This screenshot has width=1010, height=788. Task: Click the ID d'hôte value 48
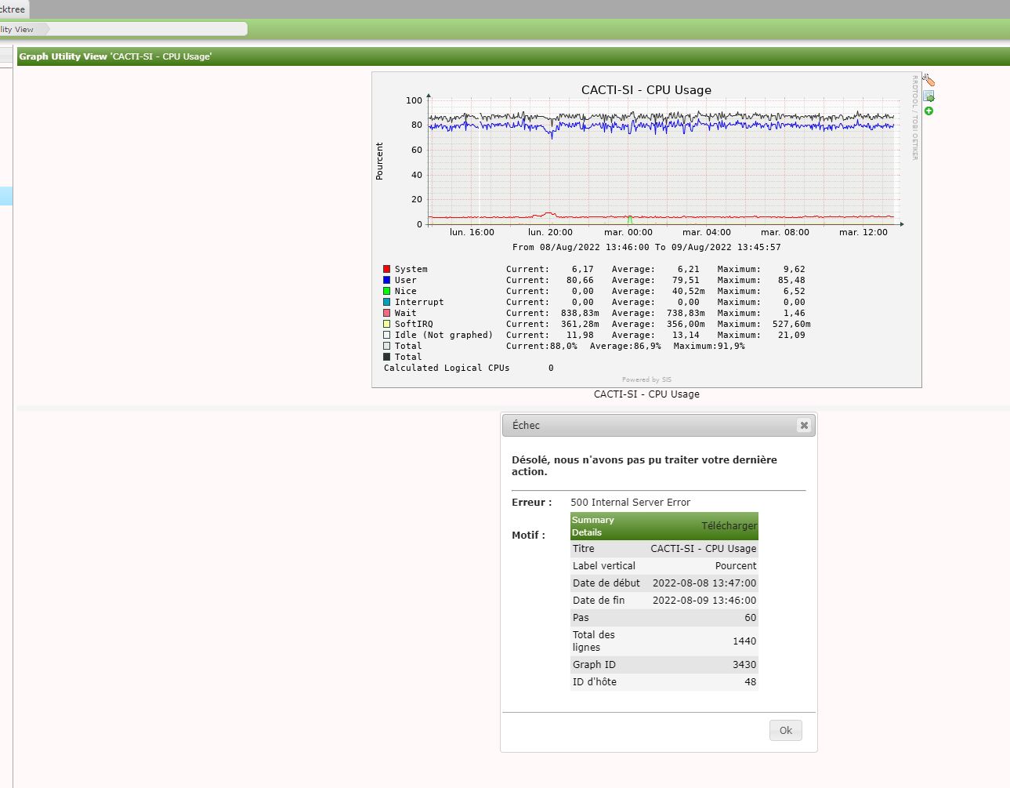[751, 682]
